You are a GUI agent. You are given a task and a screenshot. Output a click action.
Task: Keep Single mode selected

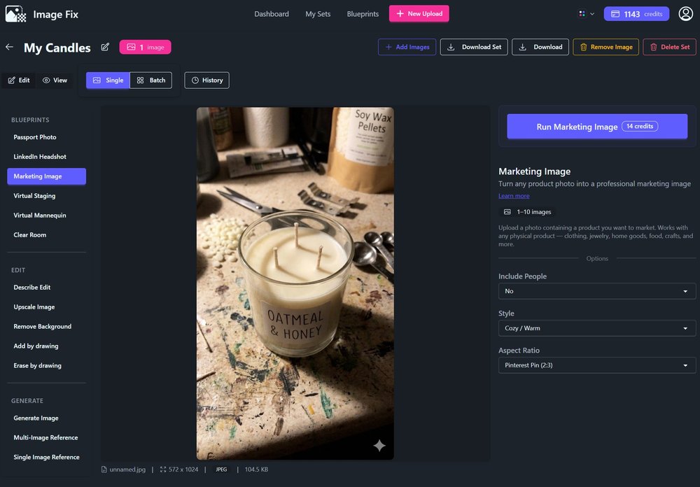click(108, 80)
